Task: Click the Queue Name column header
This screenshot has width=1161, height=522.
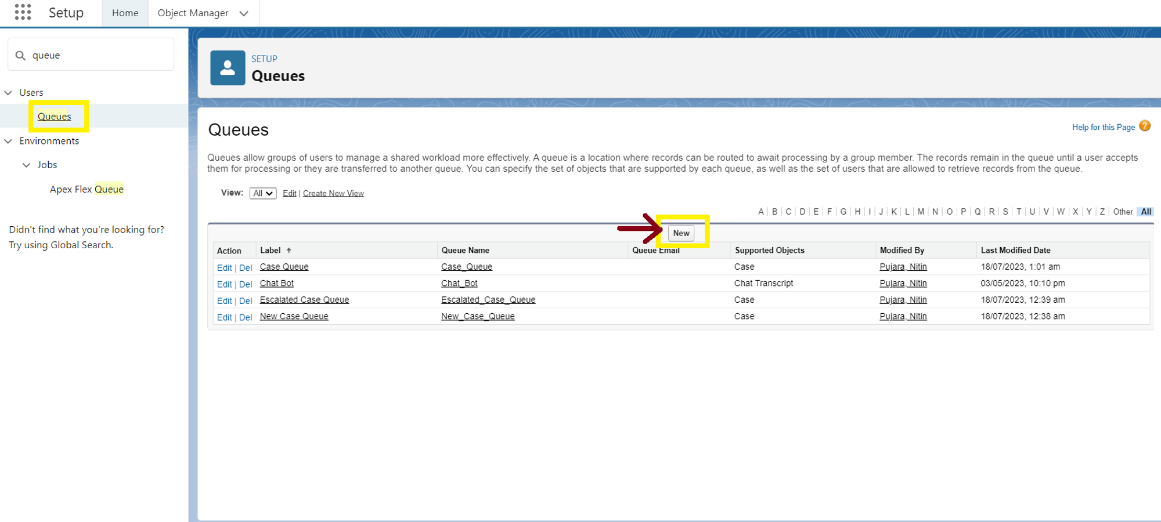Action: (x=465, y=251)
